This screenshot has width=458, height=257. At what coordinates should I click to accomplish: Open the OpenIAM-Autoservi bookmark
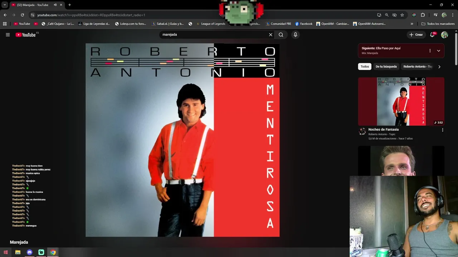369,24
